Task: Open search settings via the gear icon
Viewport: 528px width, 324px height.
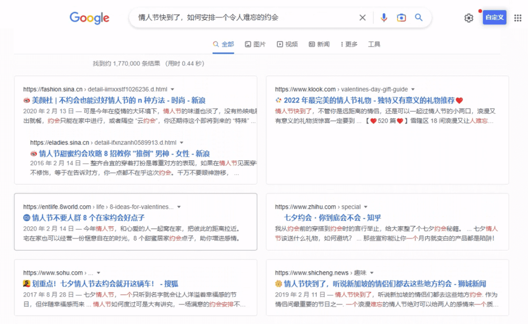Action: tap(468, 17)
